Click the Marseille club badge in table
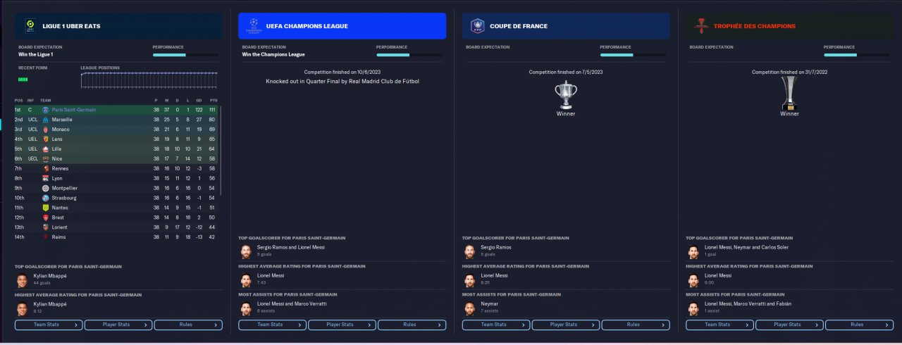902x345 pixels. click(46, 120)
